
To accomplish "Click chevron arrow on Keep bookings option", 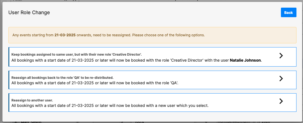I will 281,56.
